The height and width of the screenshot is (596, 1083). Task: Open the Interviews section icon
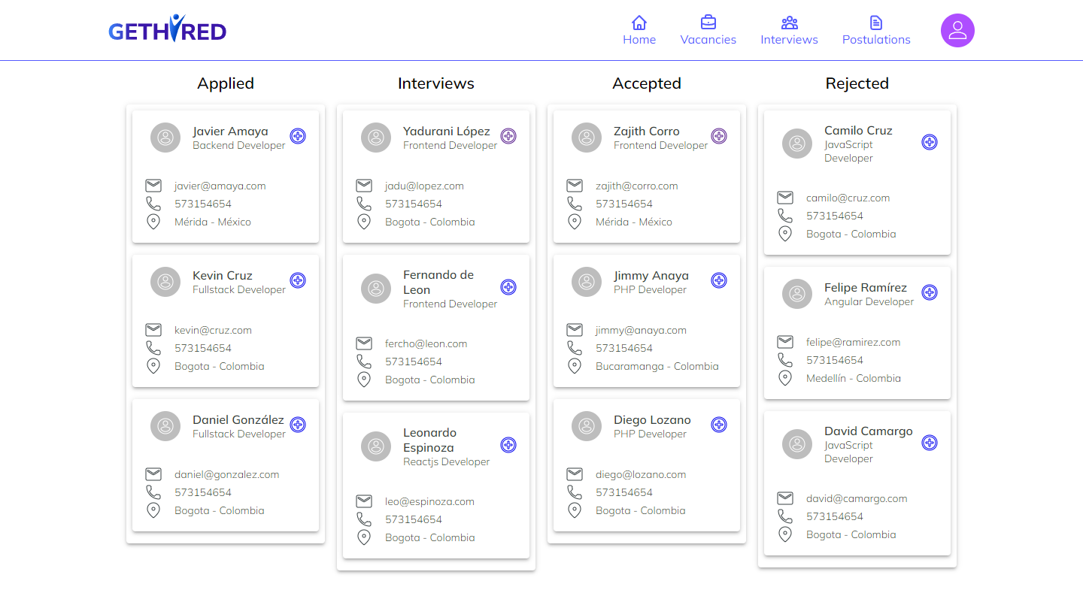pos(789,22)
